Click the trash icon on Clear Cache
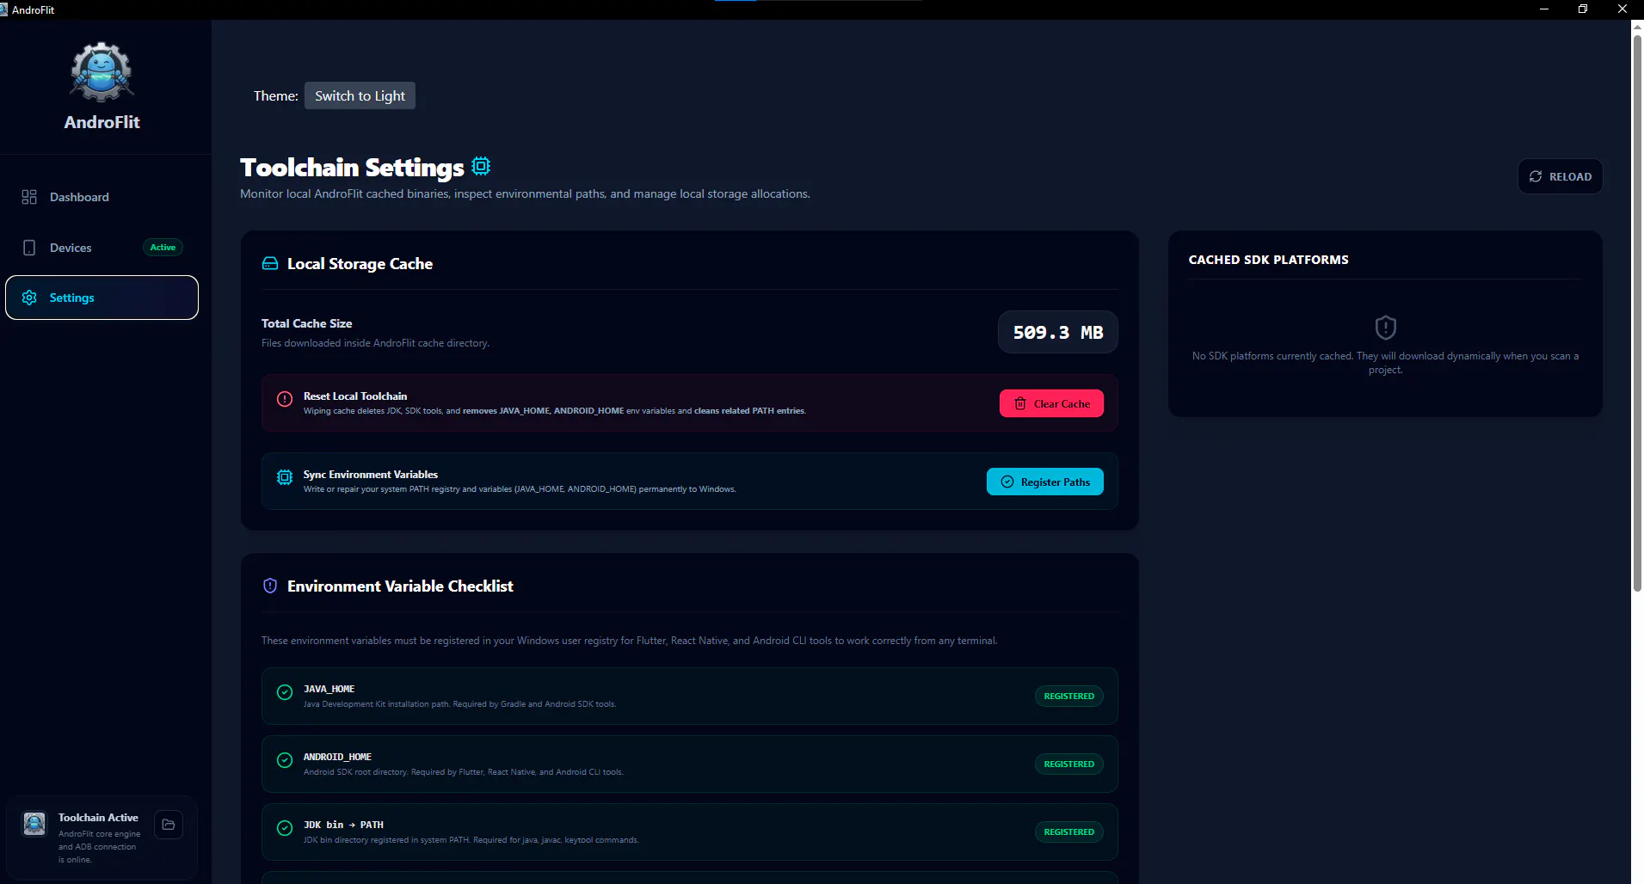Screen dimensions: 1644x884 (x=1020, y=403)
